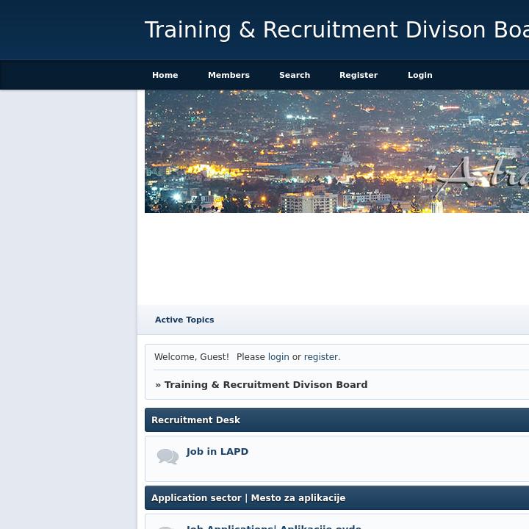Viewport: 529px width, 529px height.
Task: Select Login in the top navigation bar
Action: (420, 75)
